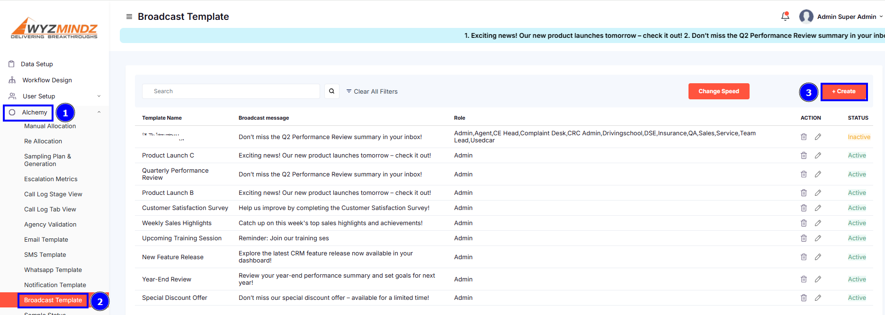Edit the Quarterly Performance Review template
Screen dimensions: 885x315
818,175
